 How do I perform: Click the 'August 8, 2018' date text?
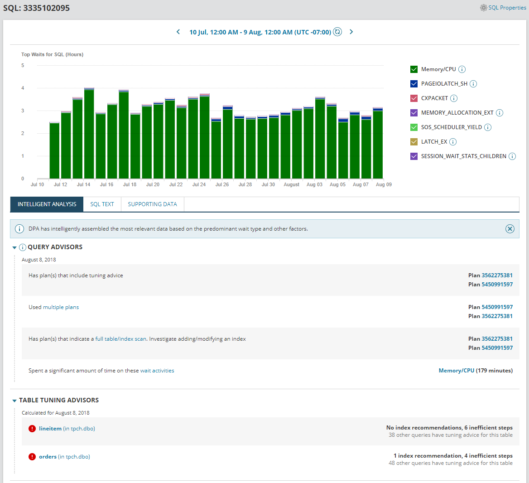click(x=39, y=260)
